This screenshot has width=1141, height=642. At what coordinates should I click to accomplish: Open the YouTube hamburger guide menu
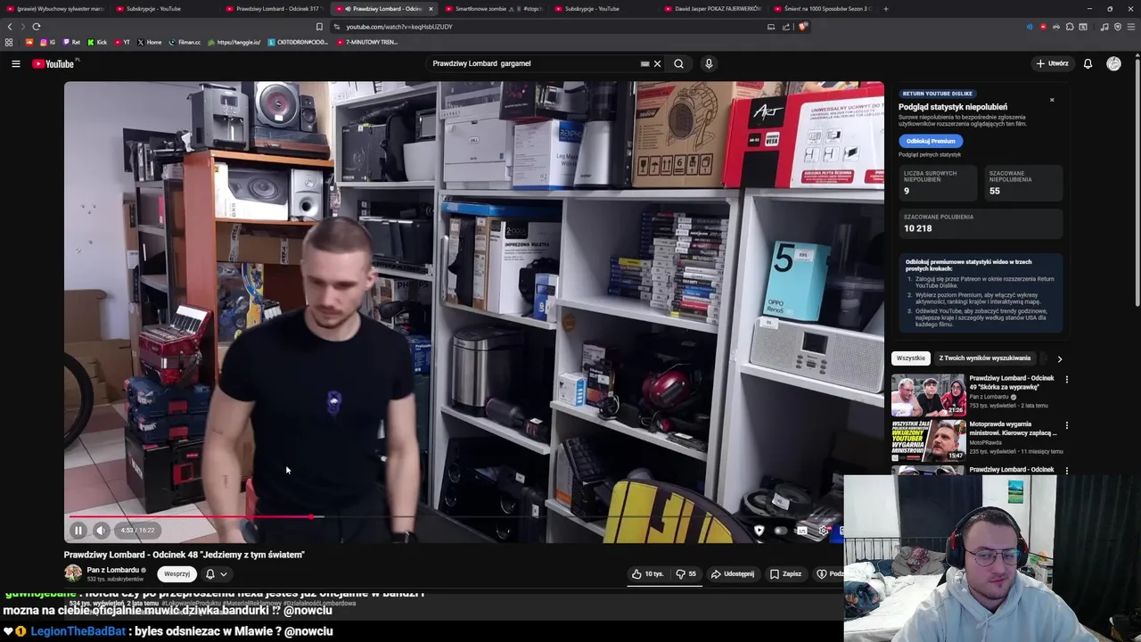coord(15,63)
